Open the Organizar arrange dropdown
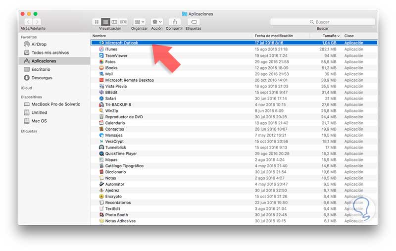 (140, 22)
